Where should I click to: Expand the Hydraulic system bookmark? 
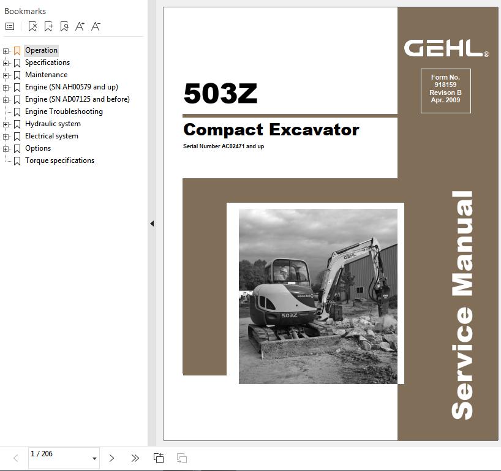point(6,124)
